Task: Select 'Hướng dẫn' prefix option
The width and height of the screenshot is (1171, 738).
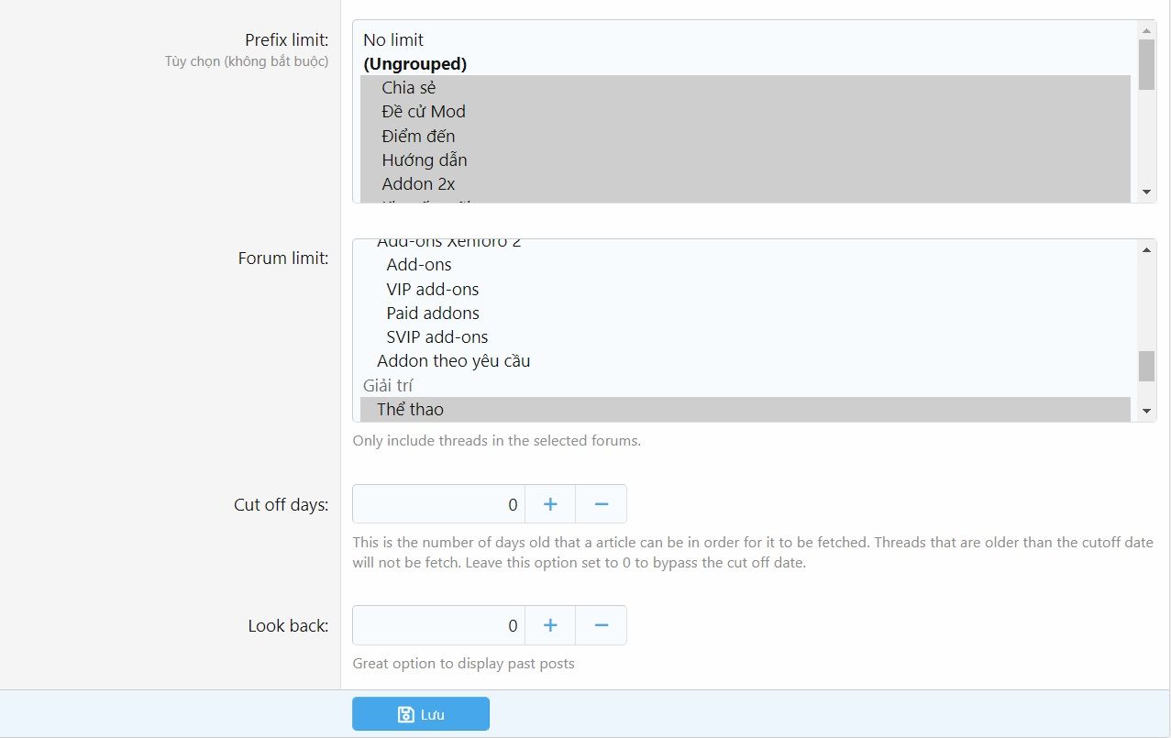Action: (x=425, y=160)
